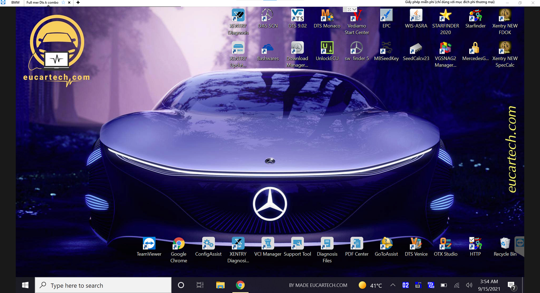Launch STARFINDER 2020 icon
This screenshot has width=540, height=293.
tap(445, 22)
